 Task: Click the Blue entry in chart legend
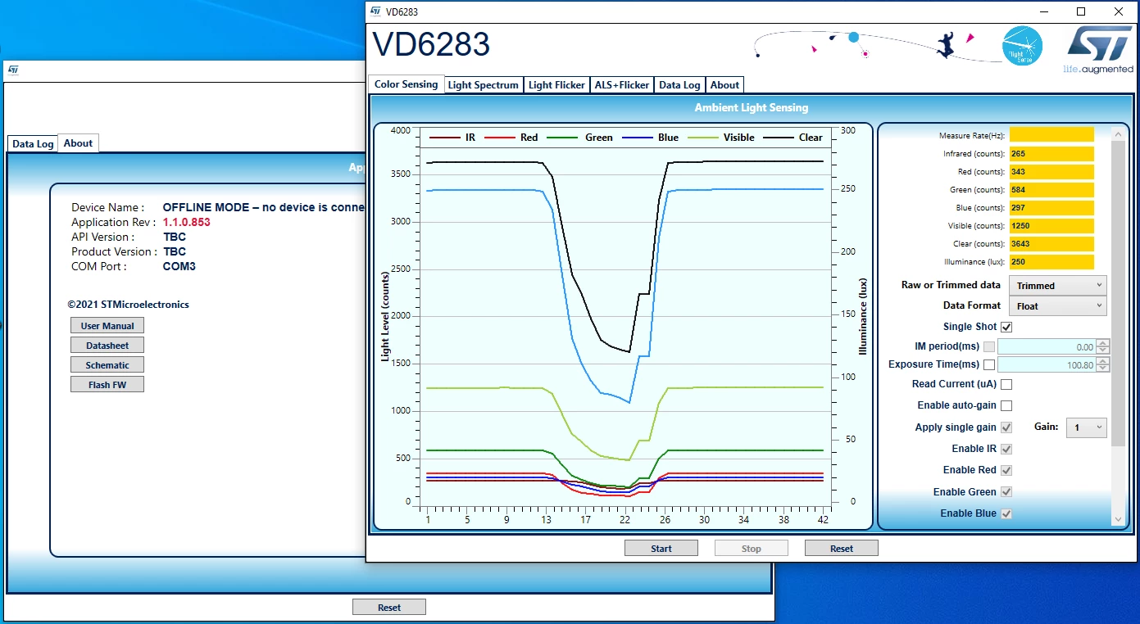651,138
